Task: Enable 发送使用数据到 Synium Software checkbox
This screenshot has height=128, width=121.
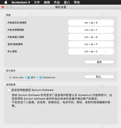Action: tap(9, 90)
